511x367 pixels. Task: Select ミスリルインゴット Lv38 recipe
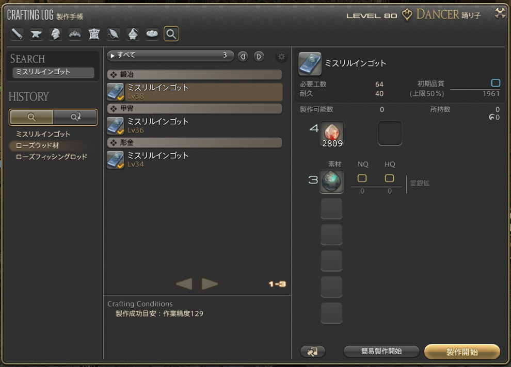(x=195, y=92)
